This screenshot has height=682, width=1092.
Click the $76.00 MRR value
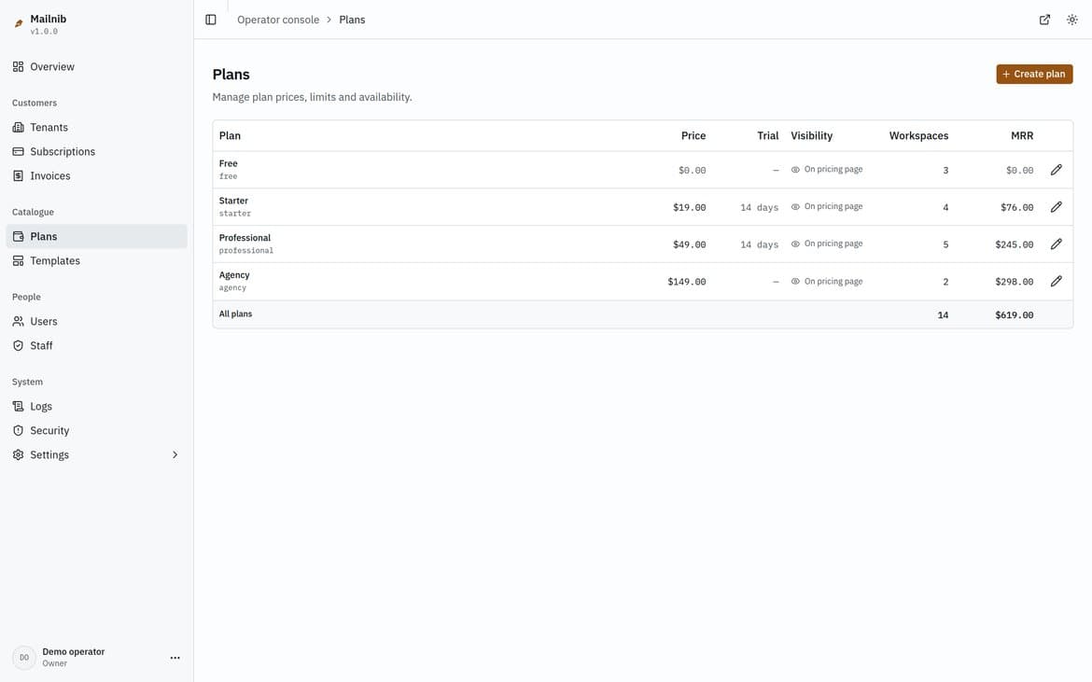1016,207
